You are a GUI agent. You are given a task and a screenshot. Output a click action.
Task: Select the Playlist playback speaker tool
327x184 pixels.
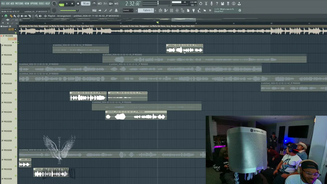coord(40,16)
